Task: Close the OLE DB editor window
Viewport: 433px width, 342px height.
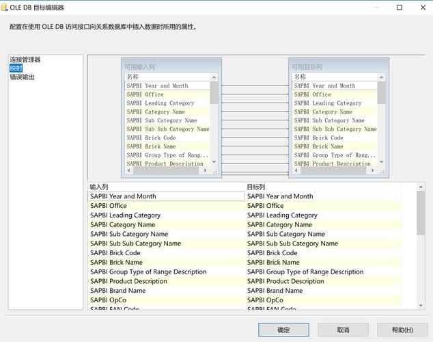Action: click(x=423, y=8)
